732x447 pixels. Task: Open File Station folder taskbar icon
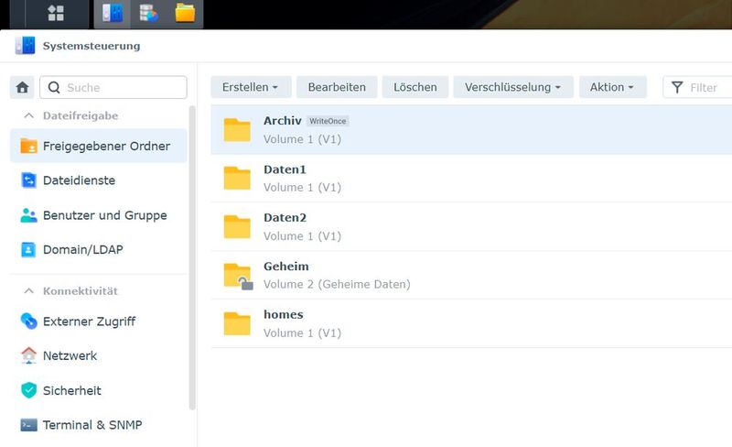coord(186,13)
